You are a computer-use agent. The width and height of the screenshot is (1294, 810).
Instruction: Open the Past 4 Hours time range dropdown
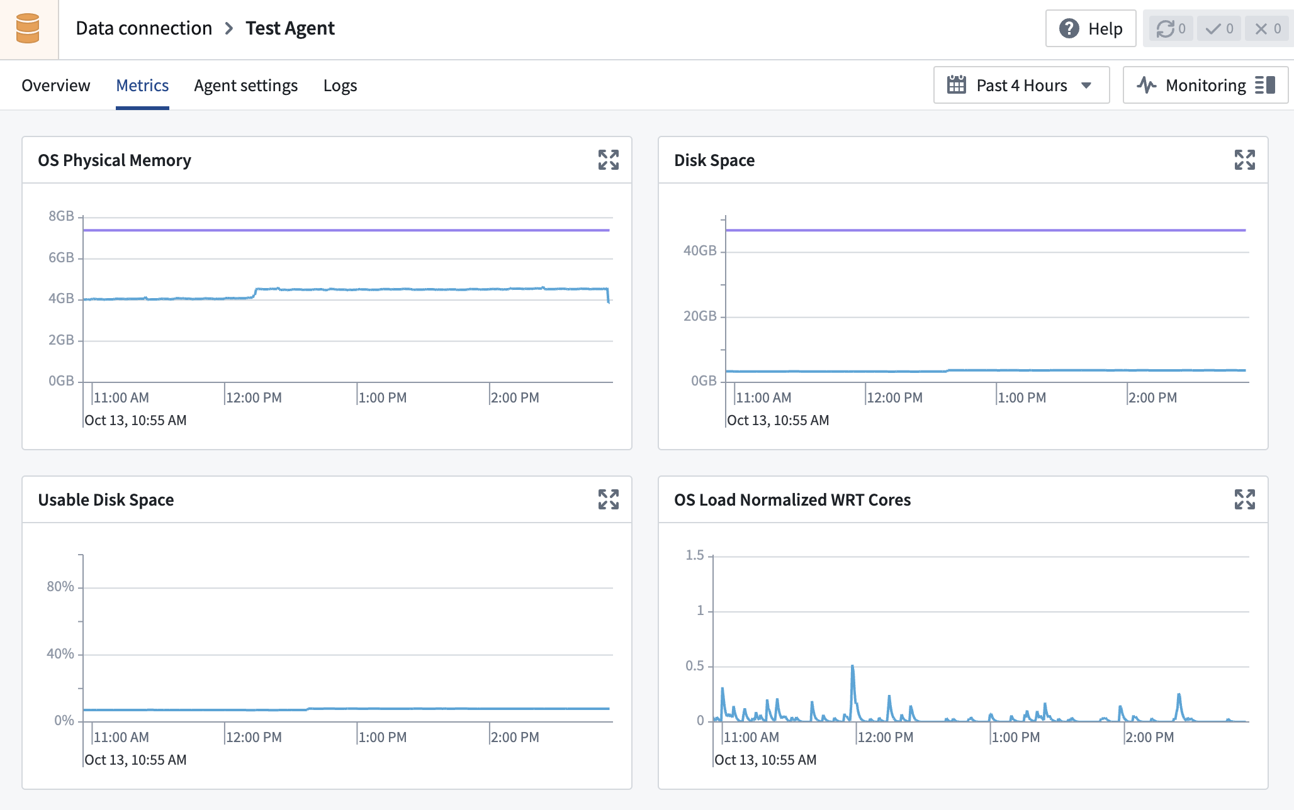[1021, 85]
